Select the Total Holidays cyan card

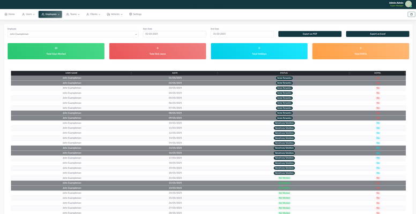[x=259, y=51]
